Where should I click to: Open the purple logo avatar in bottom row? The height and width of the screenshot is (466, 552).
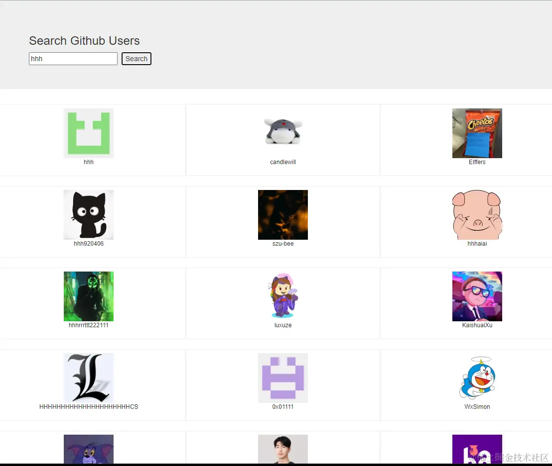477,449
